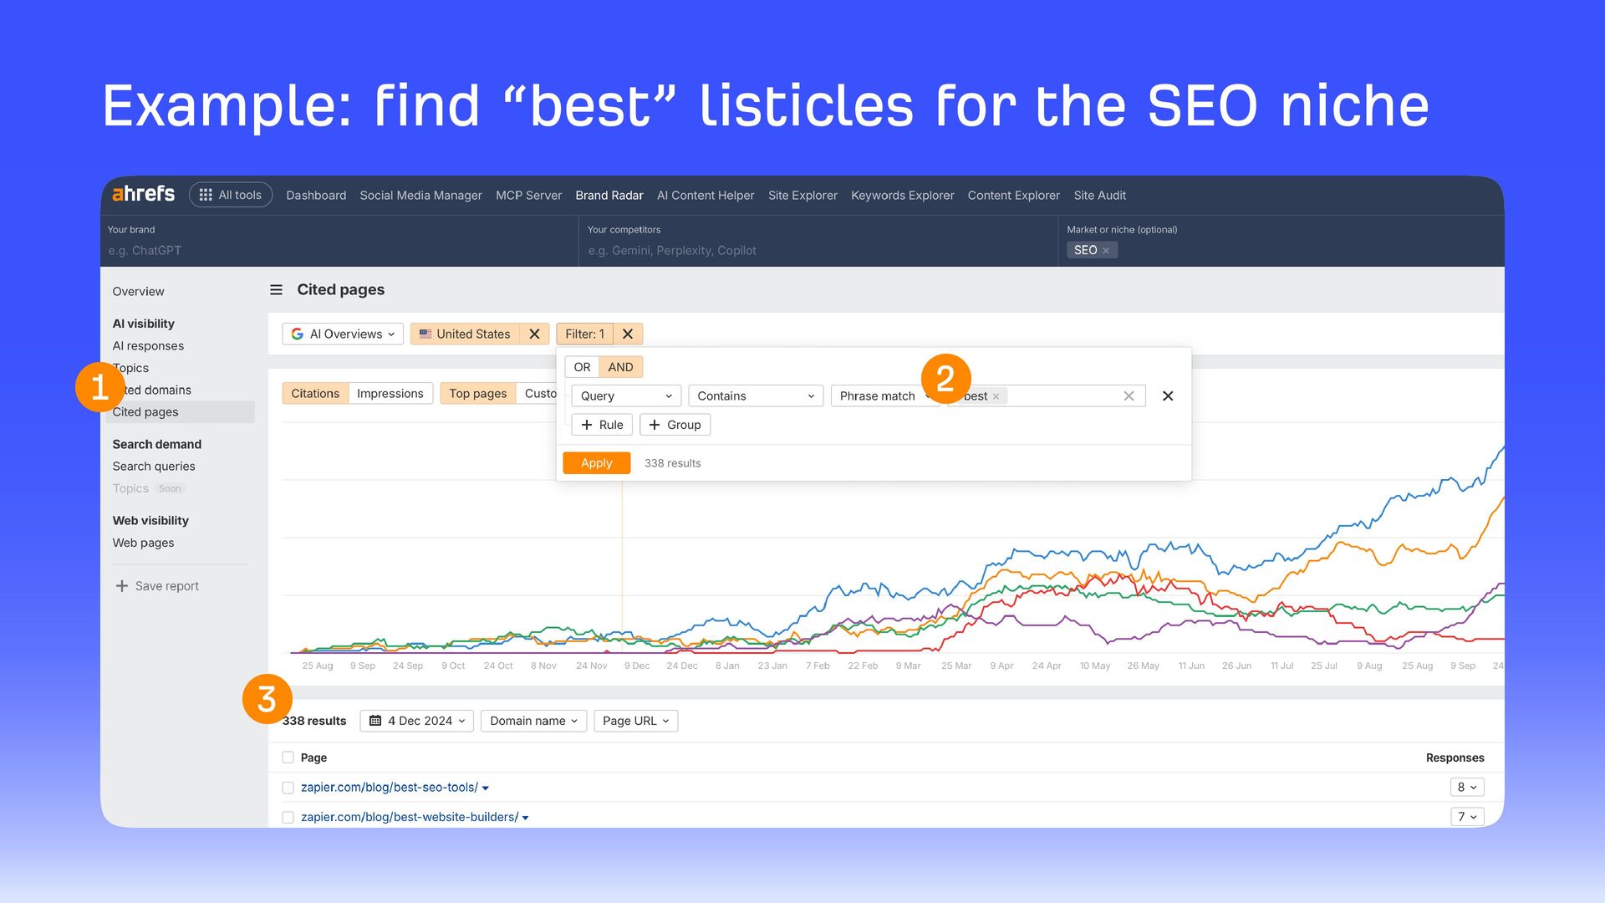
Task: Switch filter logic to OR
Action: (582, 367)
